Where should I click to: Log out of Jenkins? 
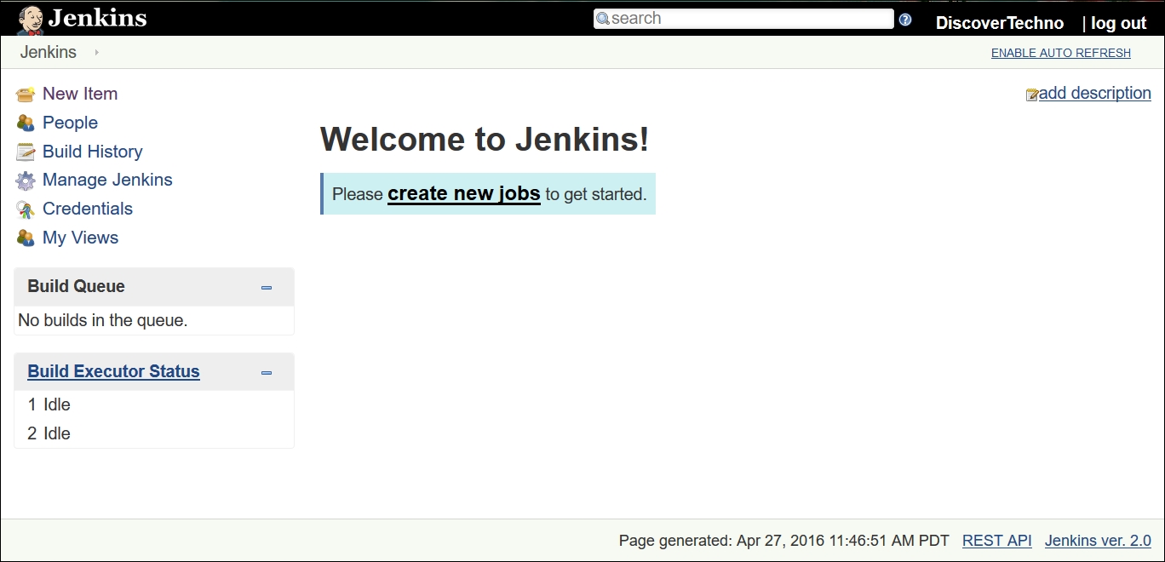(1119, 23)
